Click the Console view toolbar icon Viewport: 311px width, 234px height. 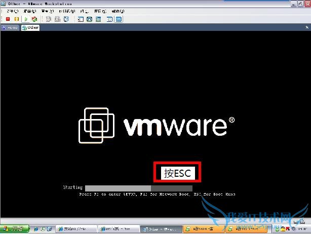coord(119,19)
